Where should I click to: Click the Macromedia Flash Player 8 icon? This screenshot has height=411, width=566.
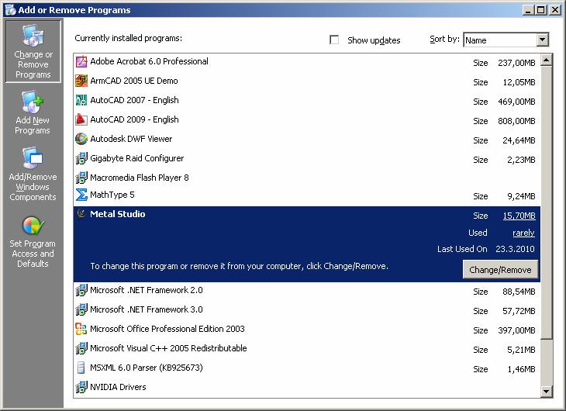[x=81, y=178]
